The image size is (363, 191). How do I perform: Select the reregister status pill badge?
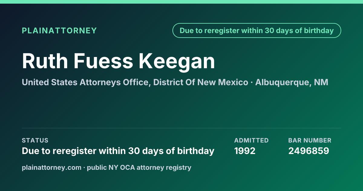257,31
